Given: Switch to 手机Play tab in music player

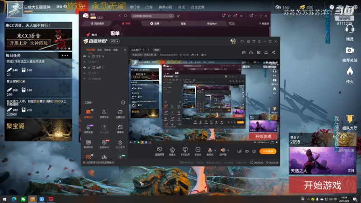Looking at the screenshot, I should point(212,23).
